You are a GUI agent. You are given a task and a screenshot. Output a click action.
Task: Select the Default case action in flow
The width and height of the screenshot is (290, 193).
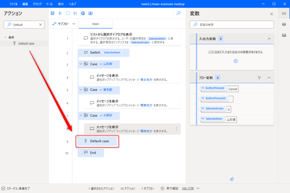[97, 141]
